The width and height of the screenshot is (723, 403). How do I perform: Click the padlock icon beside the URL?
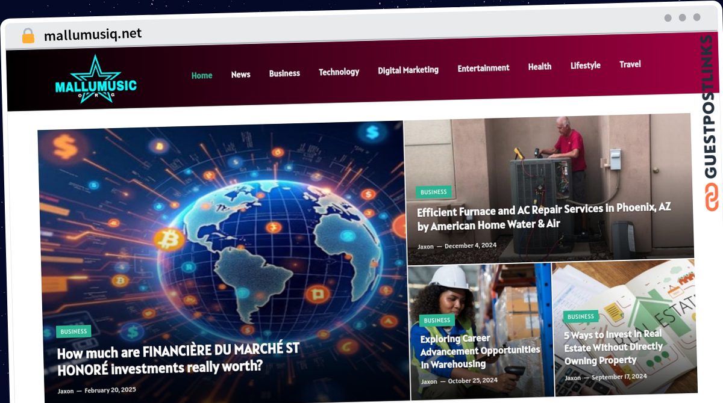click(28, 36)
